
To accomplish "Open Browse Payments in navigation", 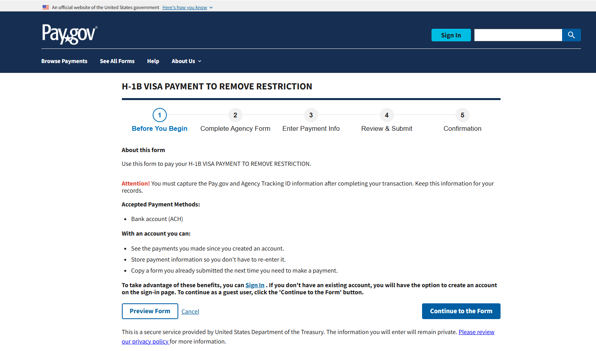I will tap(64, 61).
